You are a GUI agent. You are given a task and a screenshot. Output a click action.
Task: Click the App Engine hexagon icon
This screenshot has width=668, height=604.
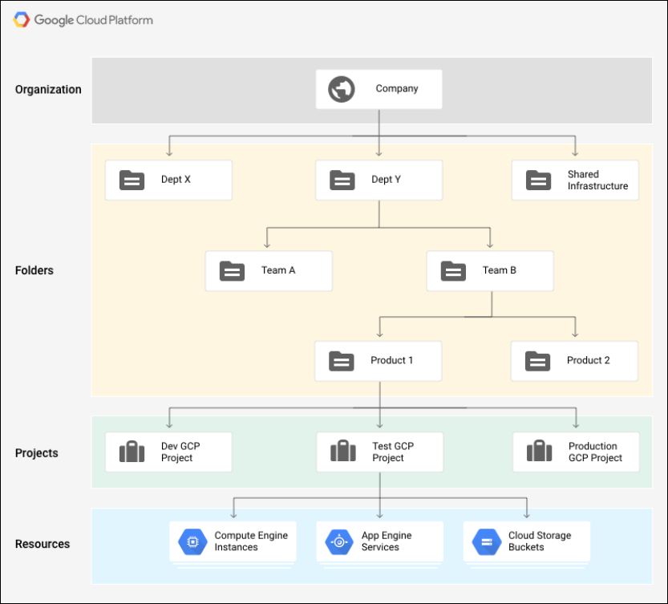coord(339,542)
